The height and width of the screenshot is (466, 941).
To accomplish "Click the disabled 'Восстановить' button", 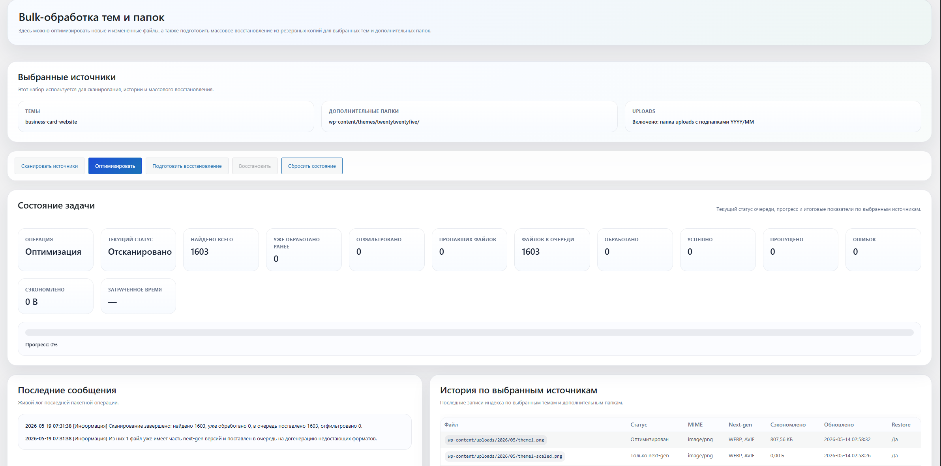I will [x=255, y=166].
